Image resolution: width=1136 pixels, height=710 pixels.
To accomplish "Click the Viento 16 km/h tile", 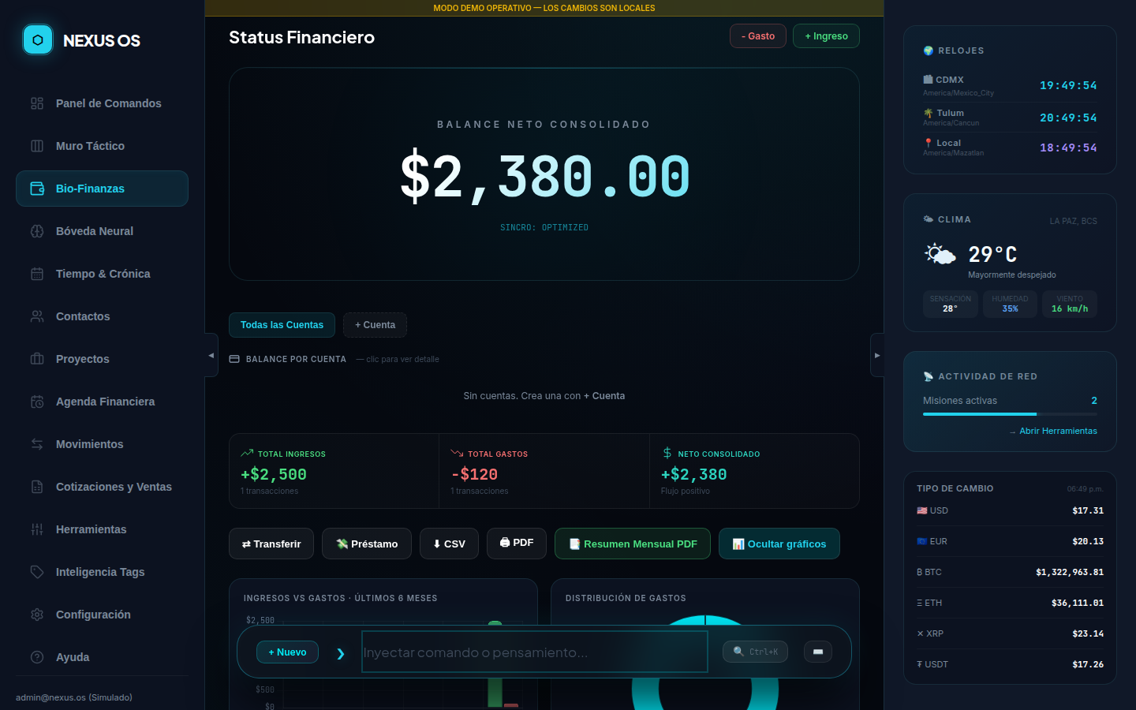I will click(x=1070, y=304).
